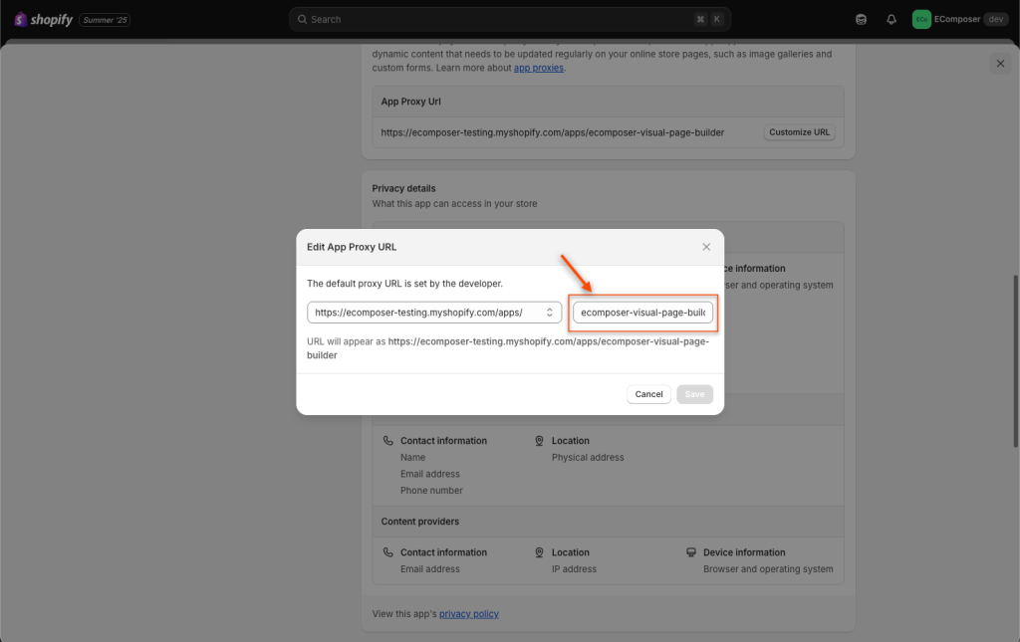Screen dimensions: 1020x642
Task: Click the 'URL will appear as' preview text
Action: 508,348
